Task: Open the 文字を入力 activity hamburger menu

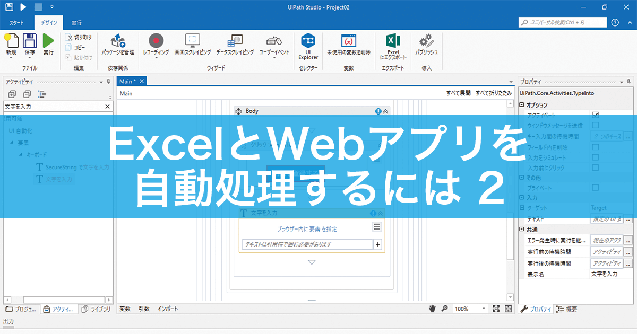Action: (x=377, y=227)
